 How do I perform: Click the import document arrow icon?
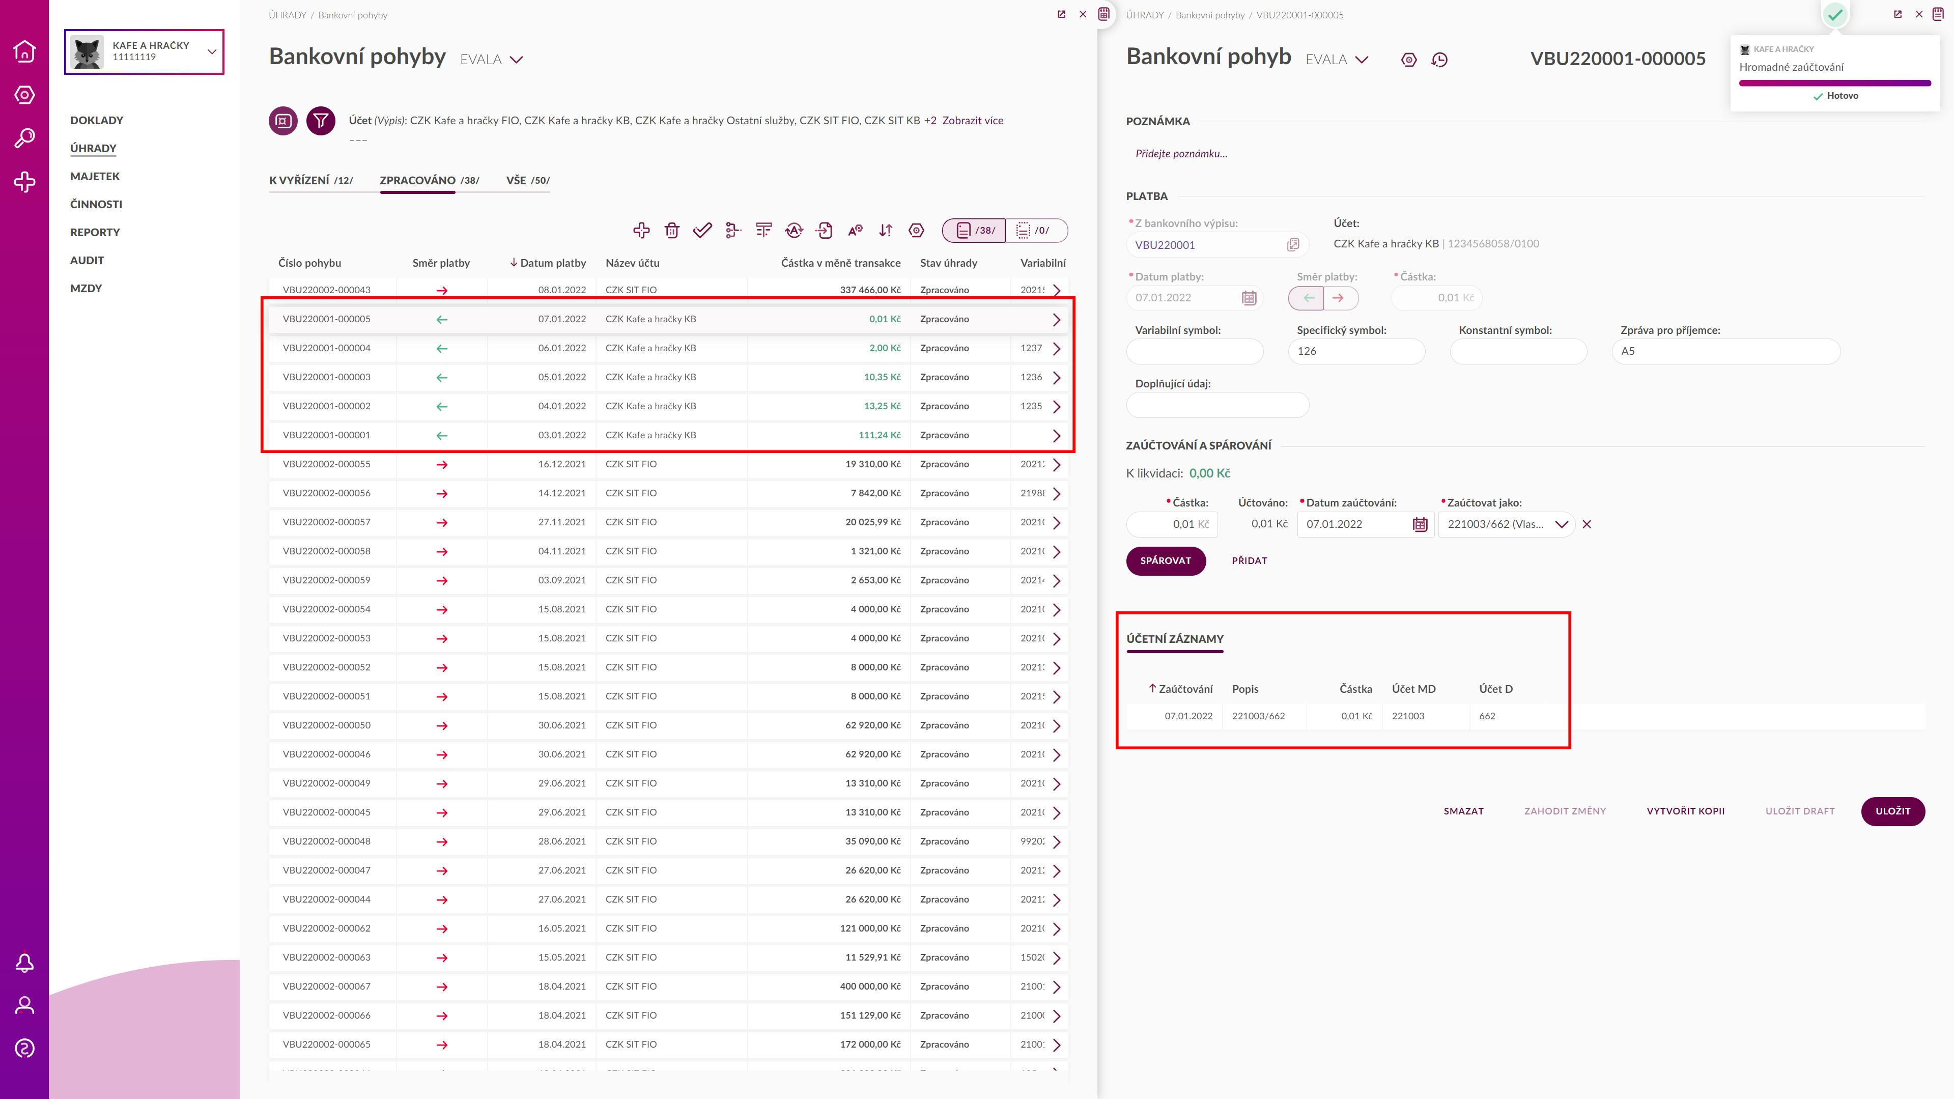pos(825,230)
